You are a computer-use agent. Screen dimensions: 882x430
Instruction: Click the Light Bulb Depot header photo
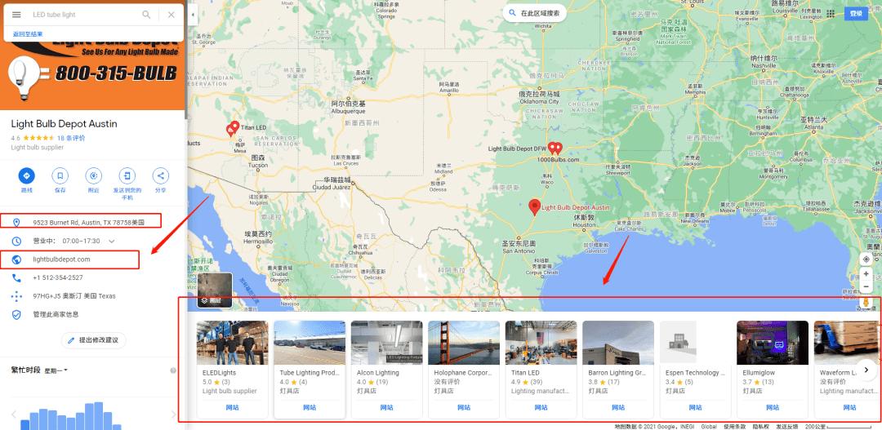[x=93, y=76]
